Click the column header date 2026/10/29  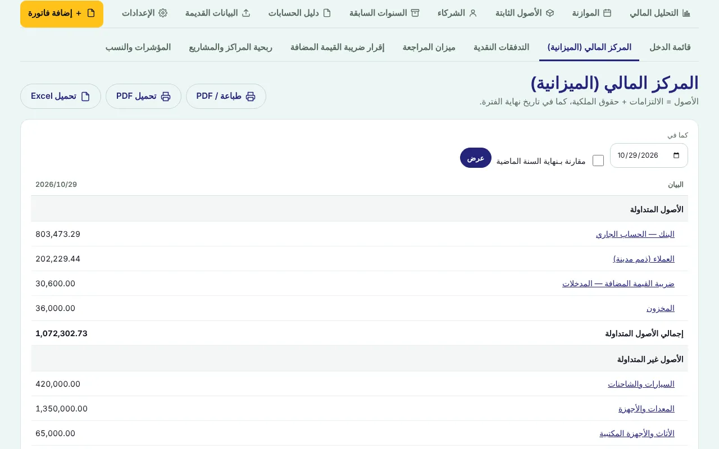56,184
